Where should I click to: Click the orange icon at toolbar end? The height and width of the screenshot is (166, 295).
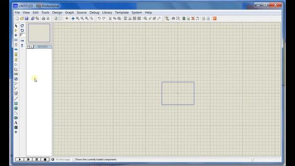[215, 18]
